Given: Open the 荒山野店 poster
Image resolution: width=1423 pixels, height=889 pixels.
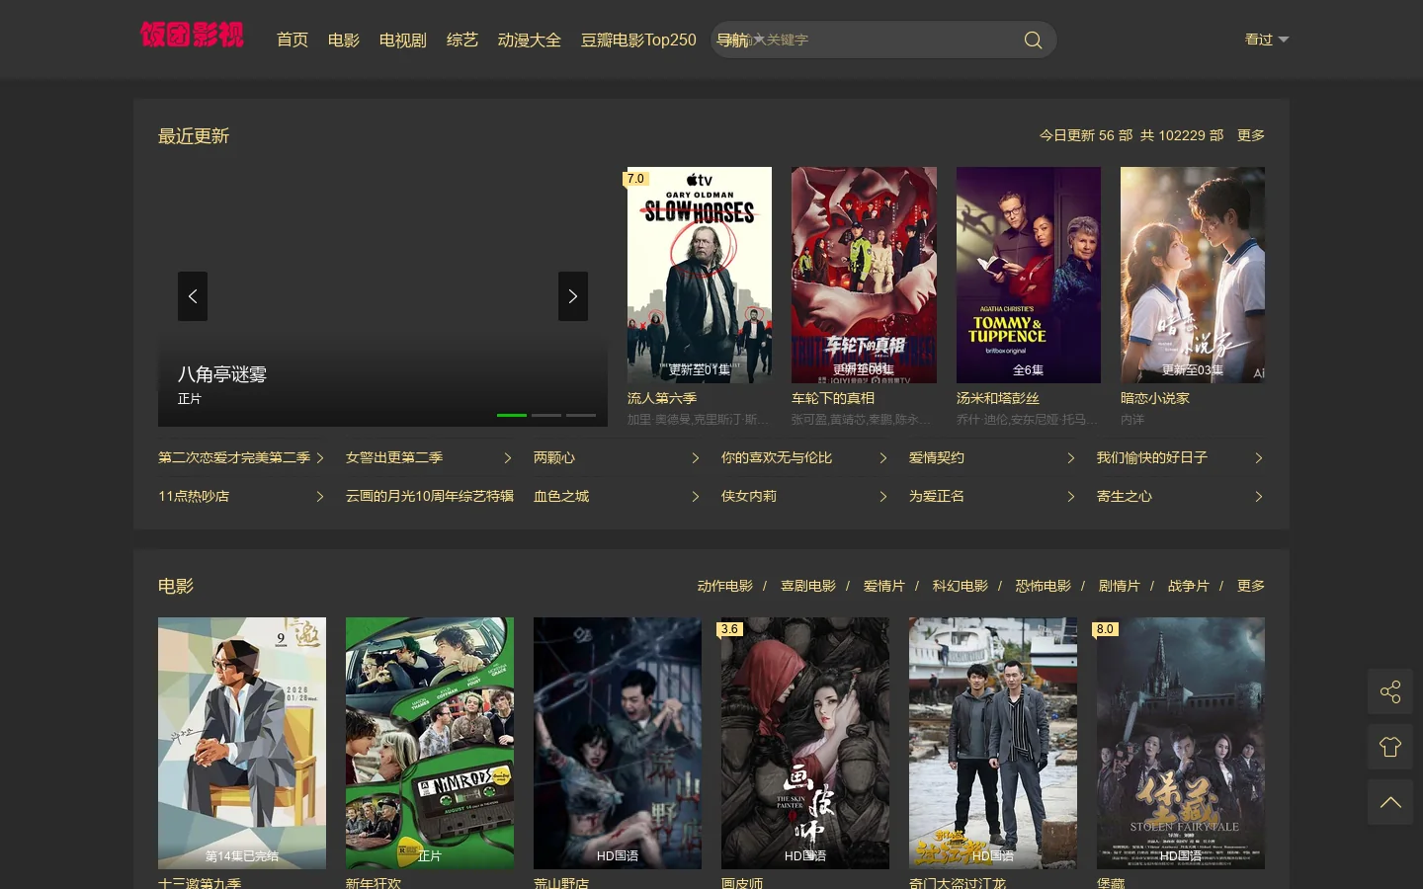Looking at the screenshot, I should tap(618, 743).
